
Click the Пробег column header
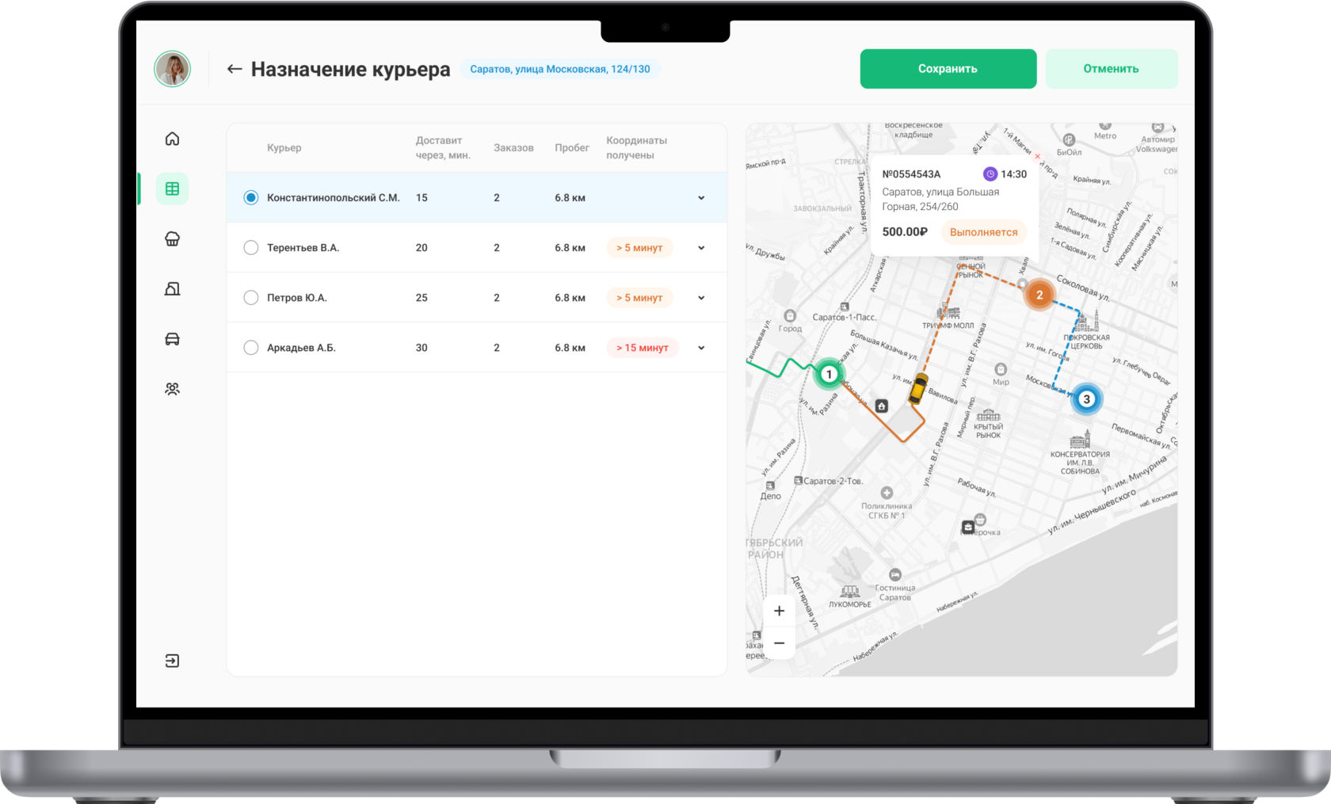point(572,148)
